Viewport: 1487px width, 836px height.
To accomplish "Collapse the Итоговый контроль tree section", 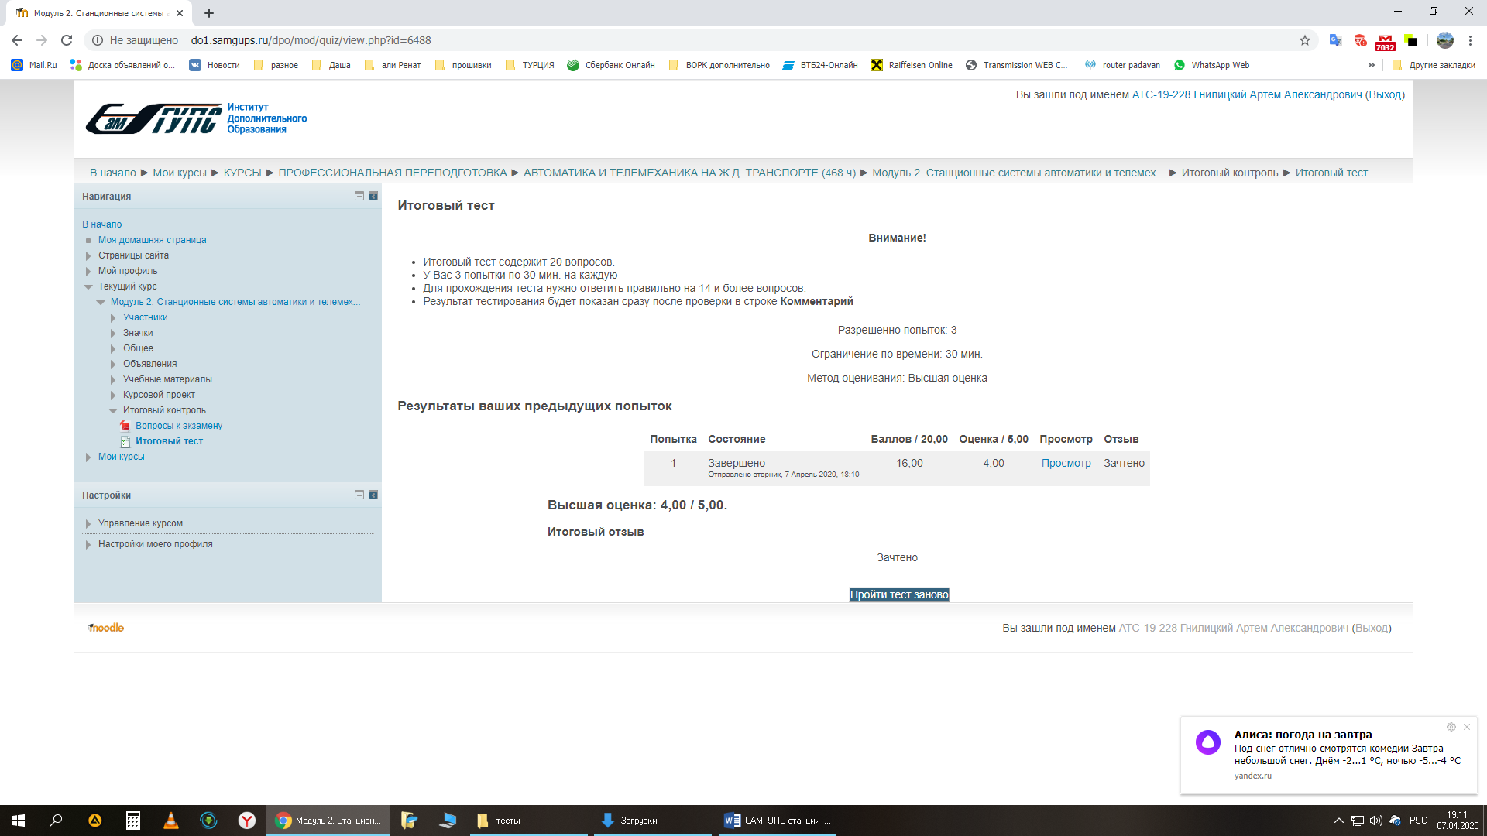I will [113, 411].
